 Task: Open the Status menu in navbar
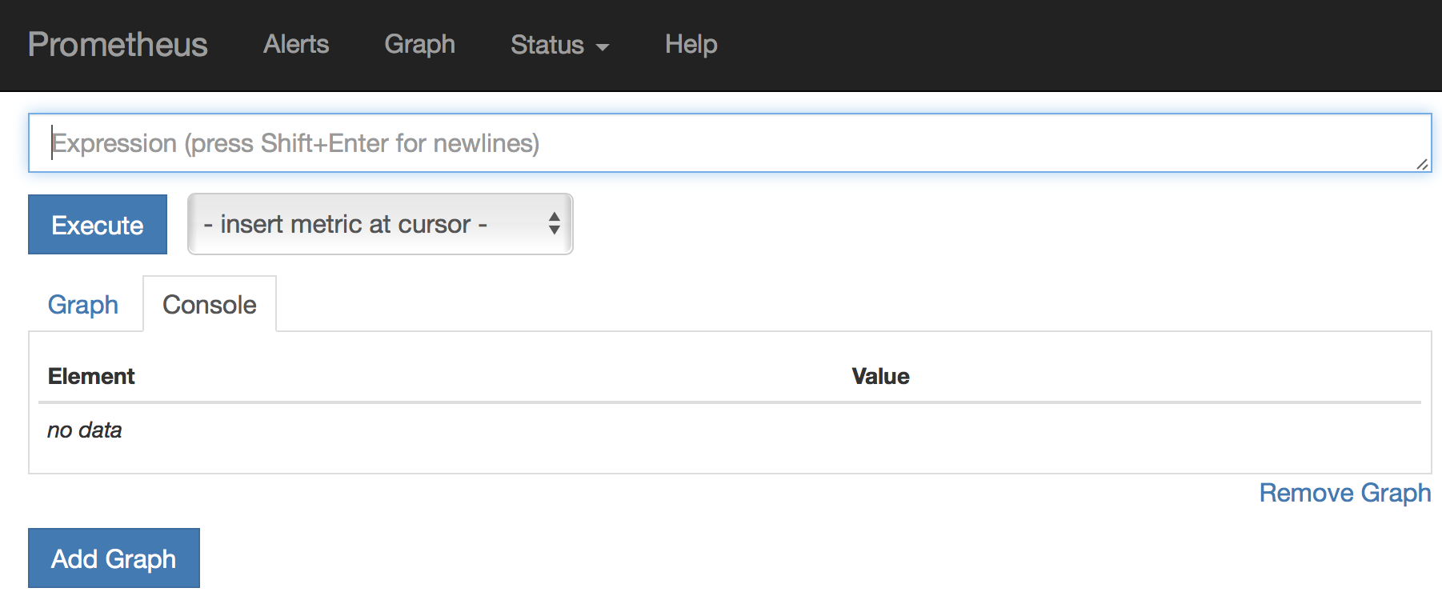point(548,45)
